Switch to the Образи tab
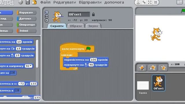The height and width of the screenshot is (104, 185). [76, 26]
